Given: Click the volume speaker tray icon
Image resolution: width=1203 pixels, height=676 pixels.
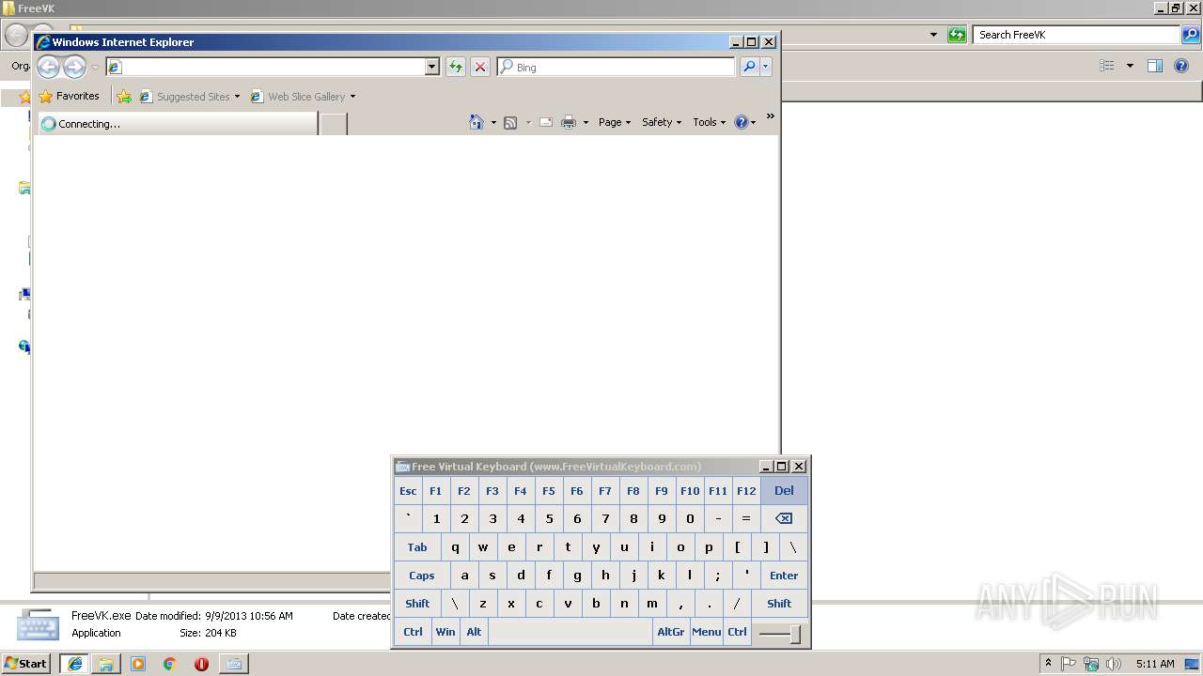Looking at the screenshot, I should [x=1114, y=664].
